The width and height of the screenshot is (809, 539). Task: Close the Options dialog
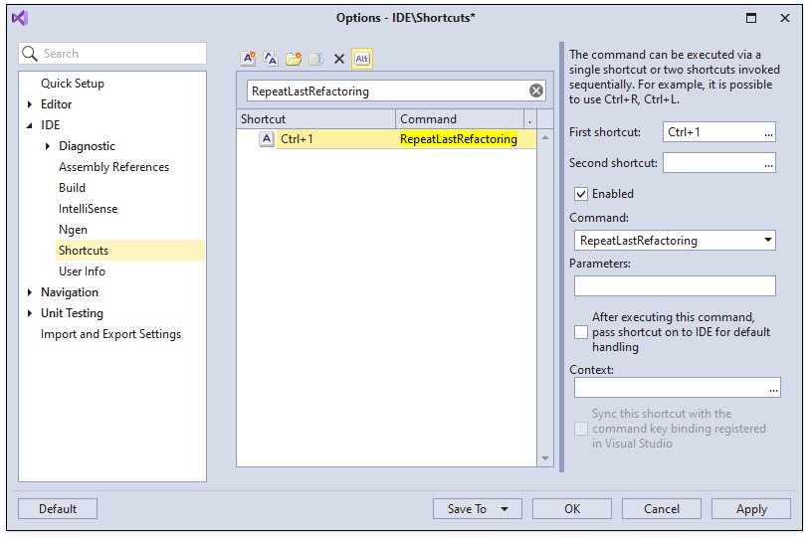click(785, 18)
